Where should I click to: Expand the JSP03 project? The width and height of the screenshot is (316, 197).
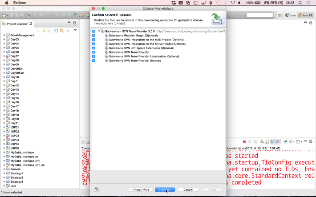click(4, 136)
